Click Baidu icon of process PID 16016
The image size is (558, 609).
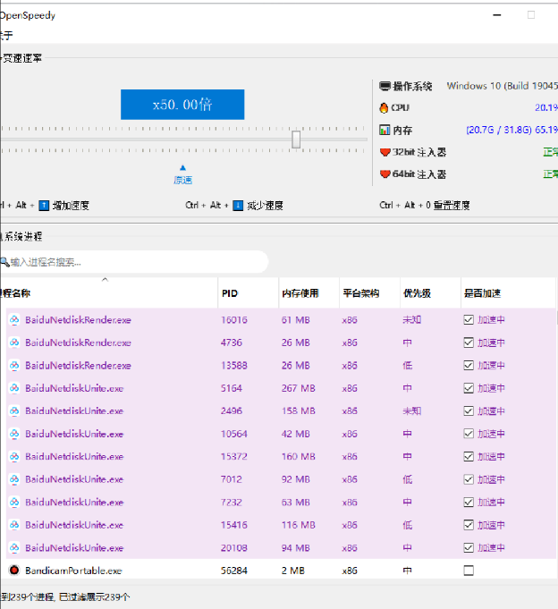14,320
